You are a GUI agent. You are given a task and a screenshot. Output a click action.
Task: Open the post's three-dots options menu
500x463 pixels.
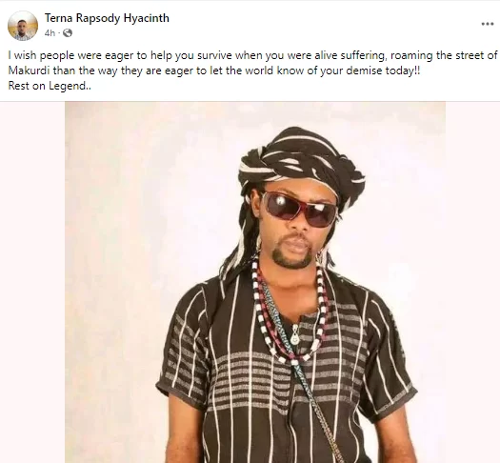pos(488,24)
